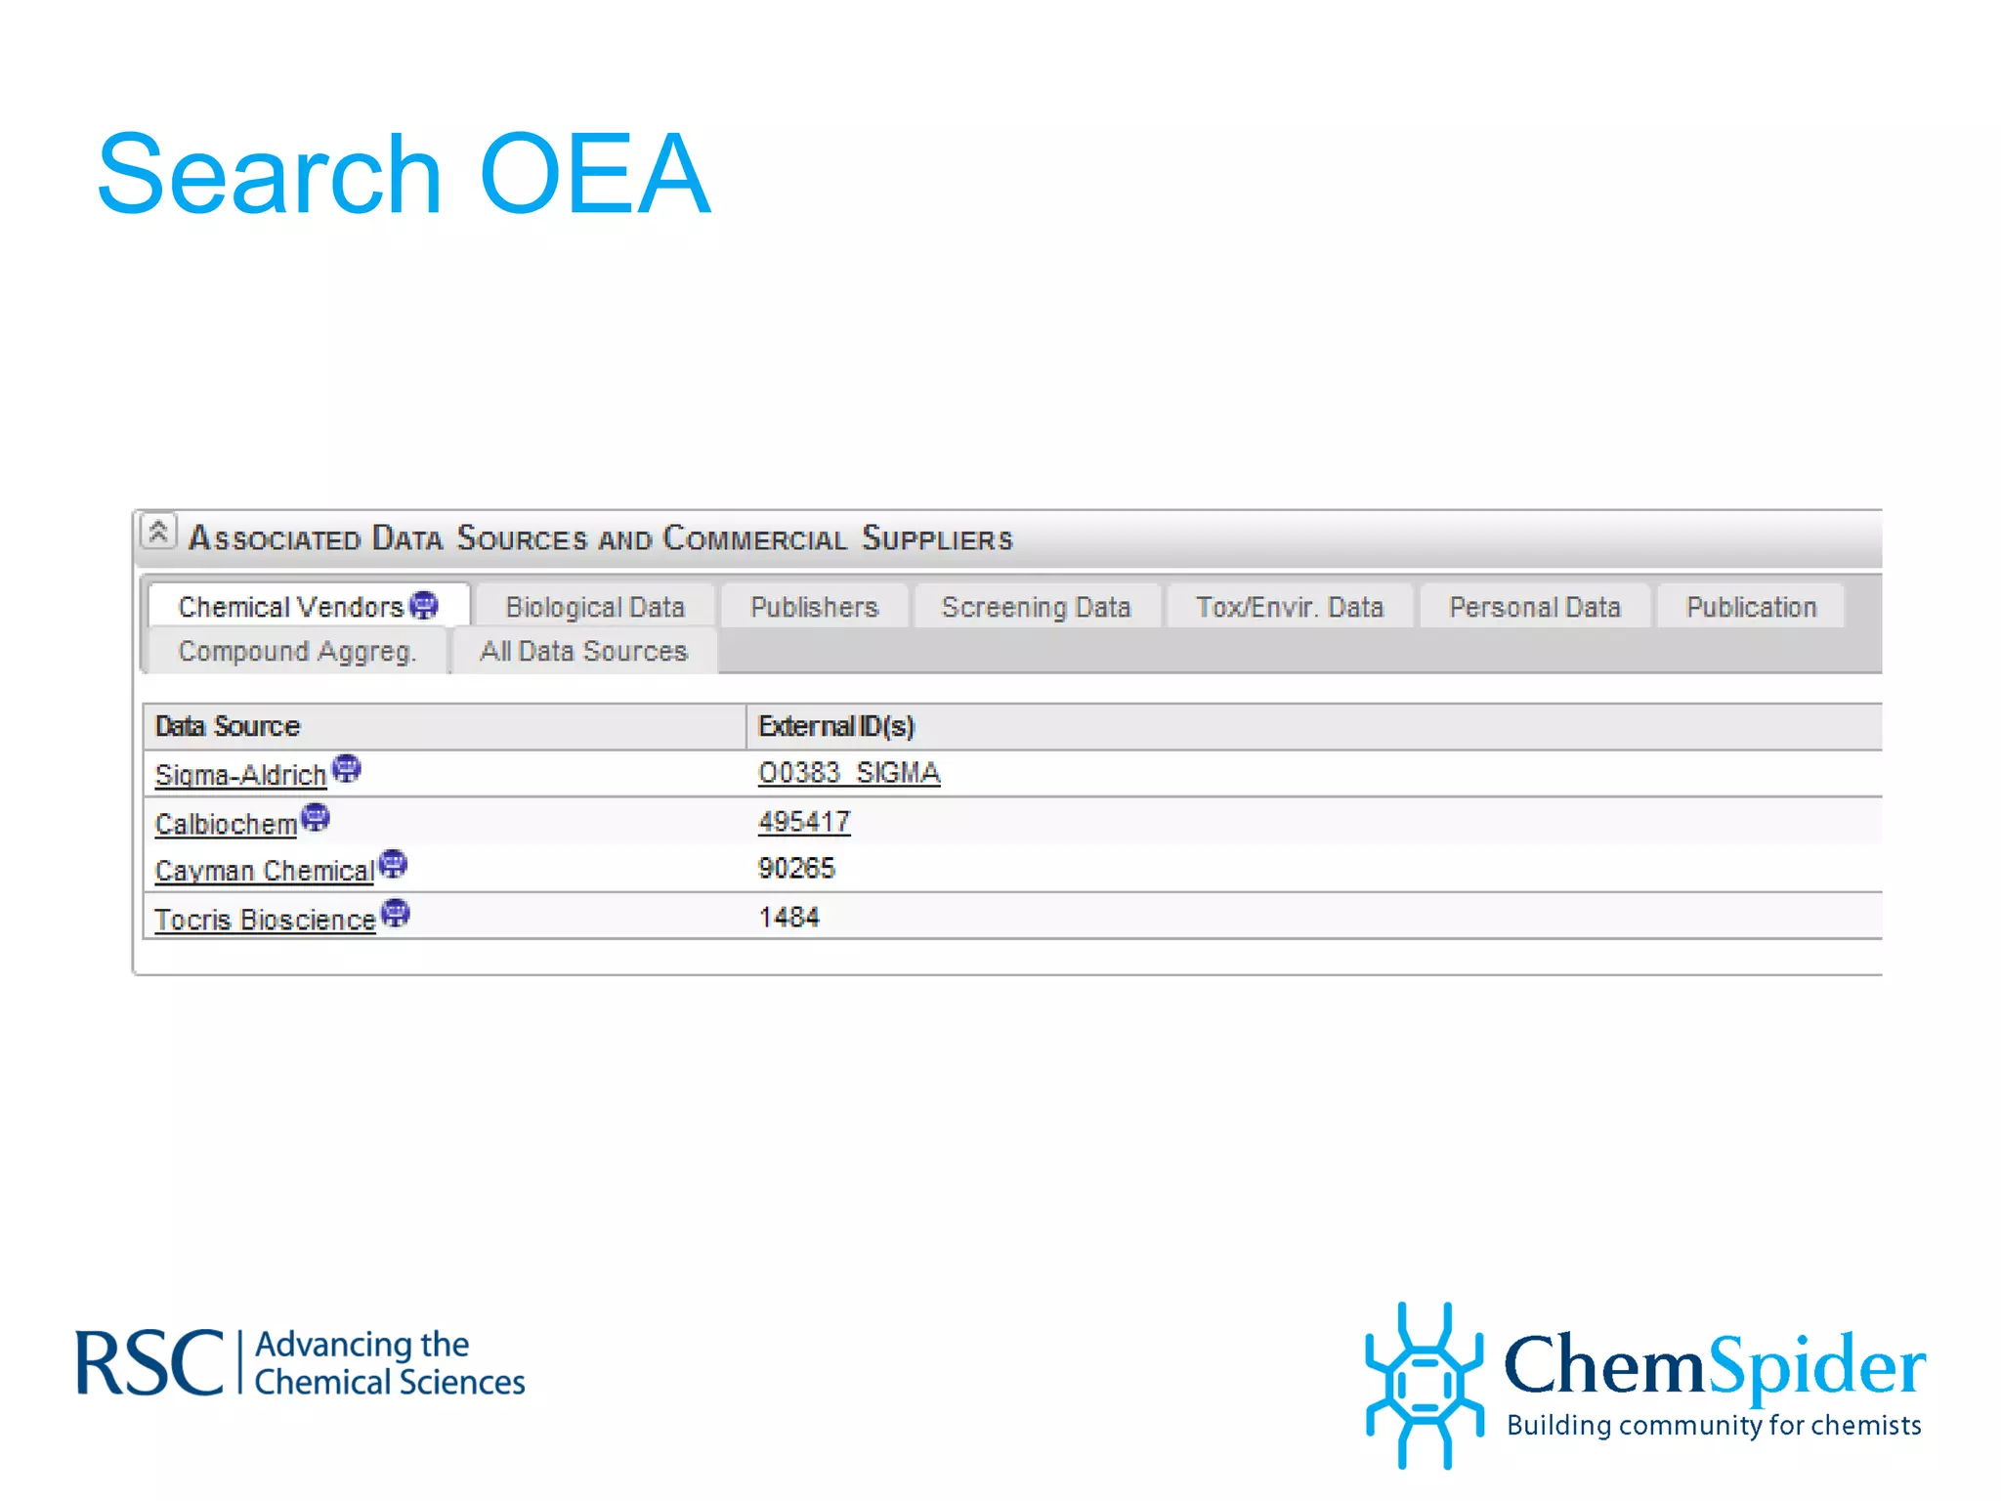Select the Chemical Vendors tab

click(309, 606)
